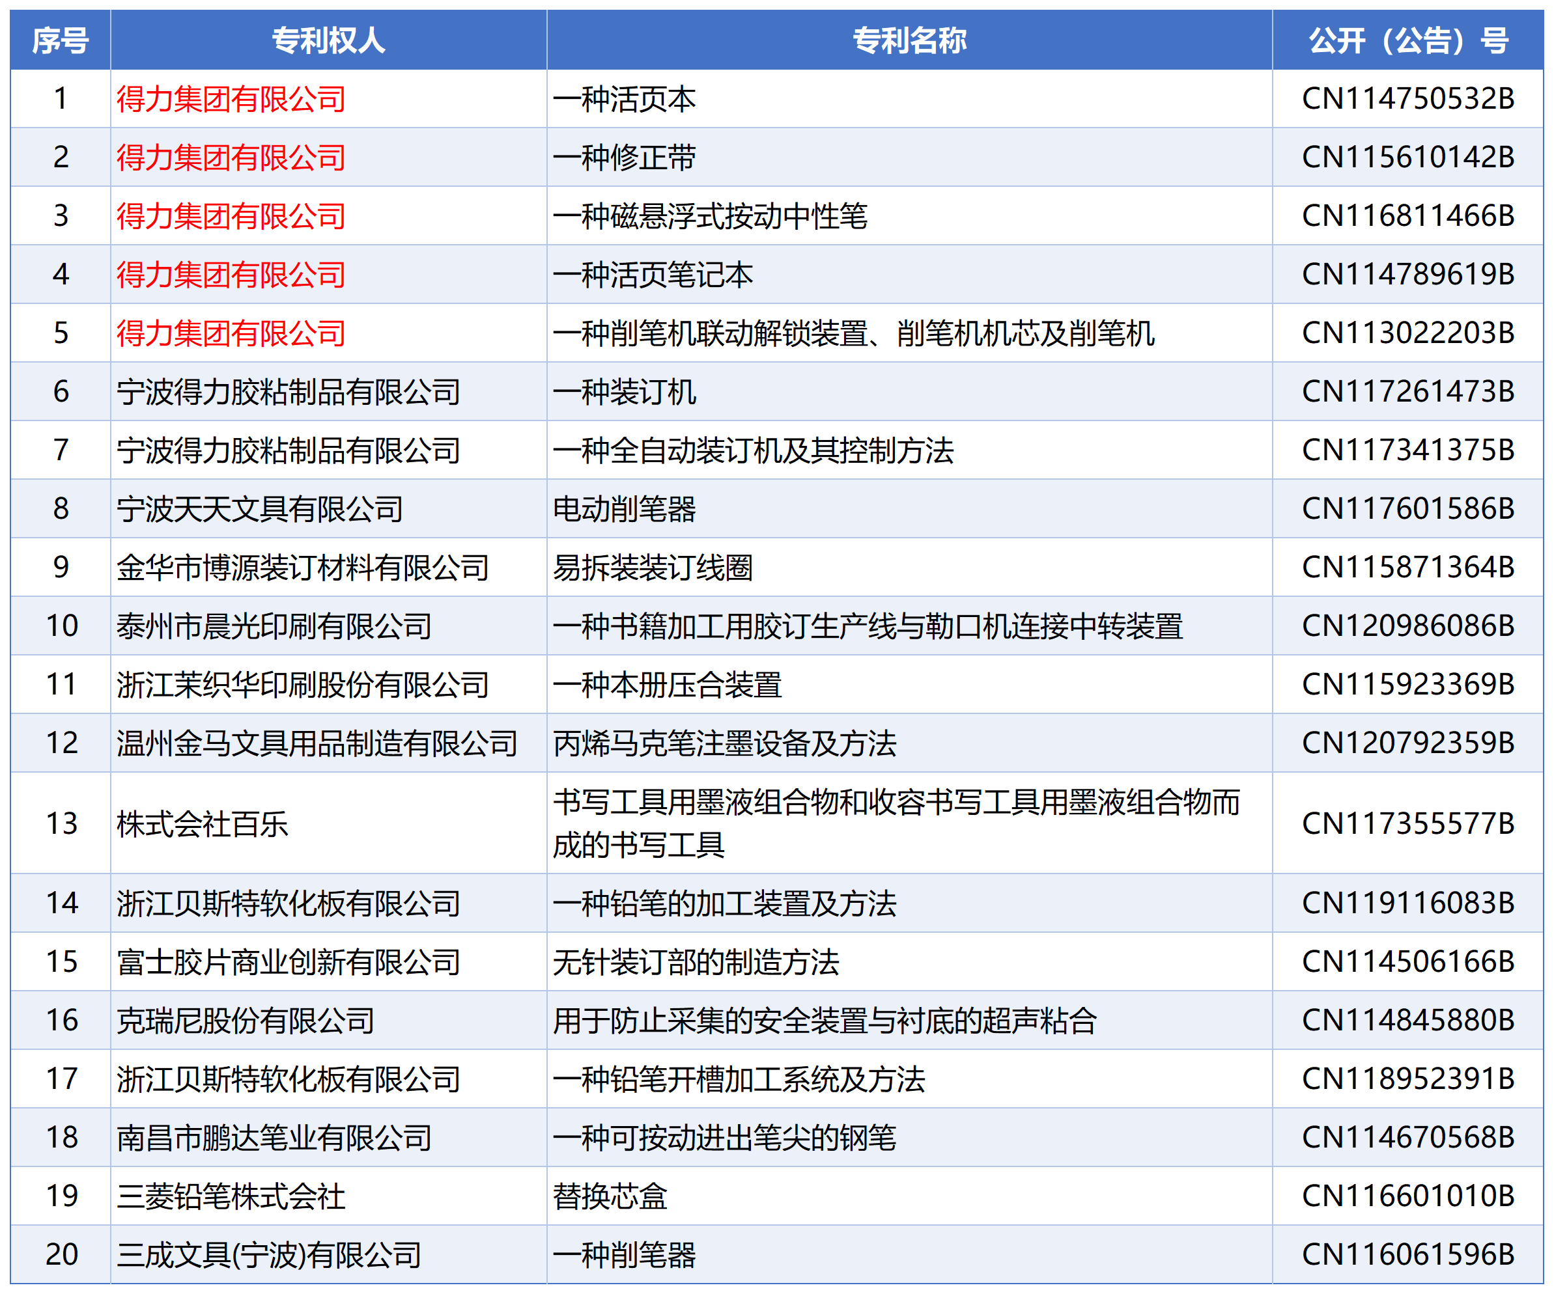The height and width of the screenshot is (1294, 1554).
Task: Select patent number CN117341375B
Action: click(x=1408, y=450)
